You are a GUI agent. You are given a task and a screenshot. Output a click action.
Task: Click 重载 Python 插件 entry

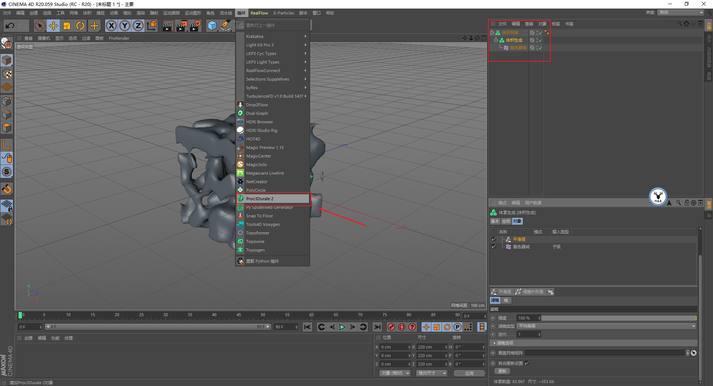click(273, 261)
